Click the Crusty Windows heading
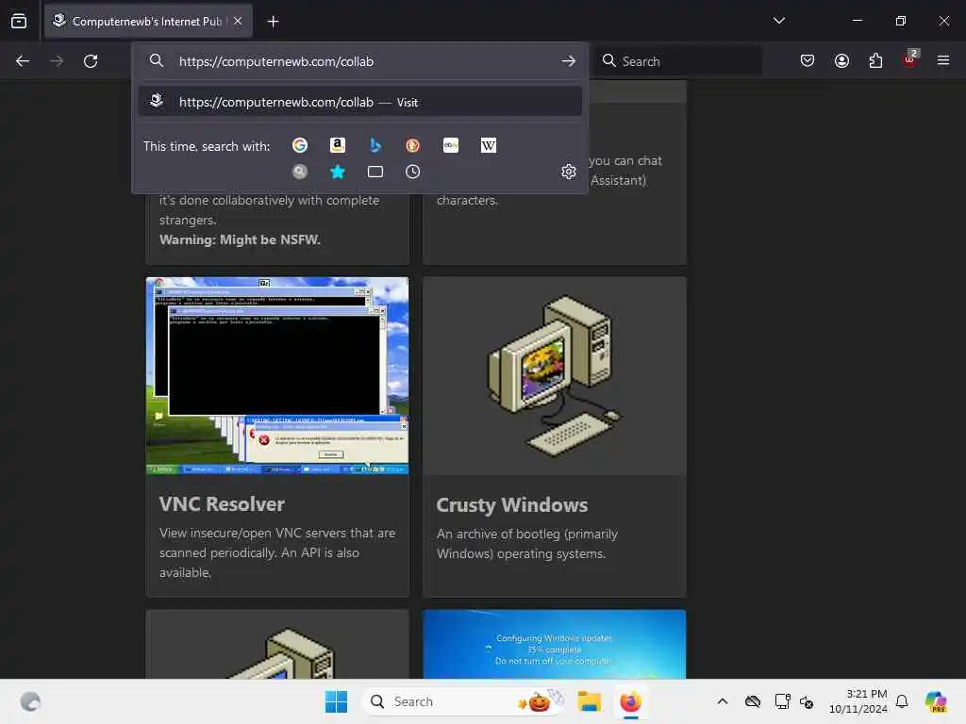 pos(512,505)
